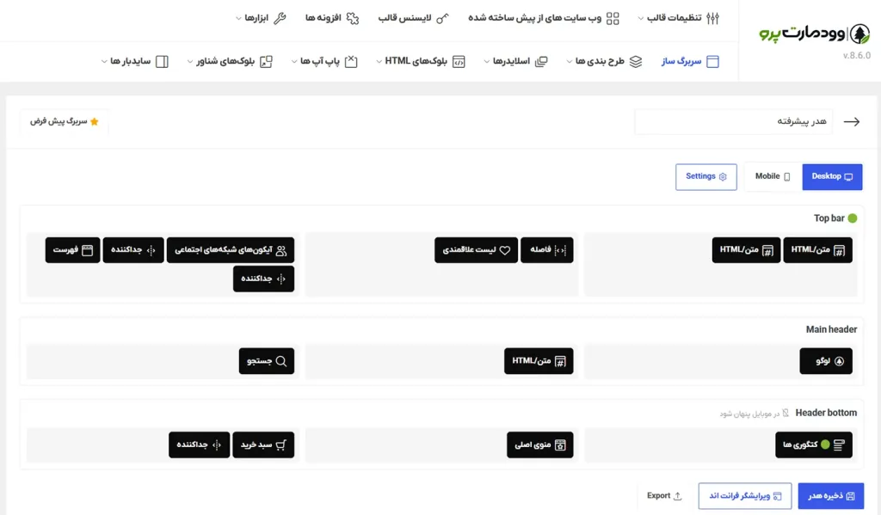
Task: Select the فهرست element in Top bar
Action: click(x=72, y=250)
